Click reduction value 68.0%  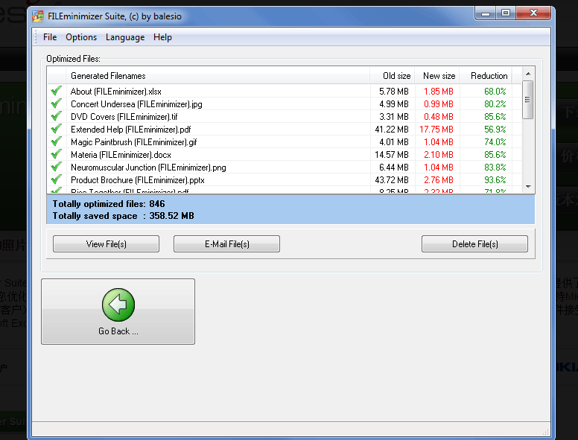pos(495,92)
